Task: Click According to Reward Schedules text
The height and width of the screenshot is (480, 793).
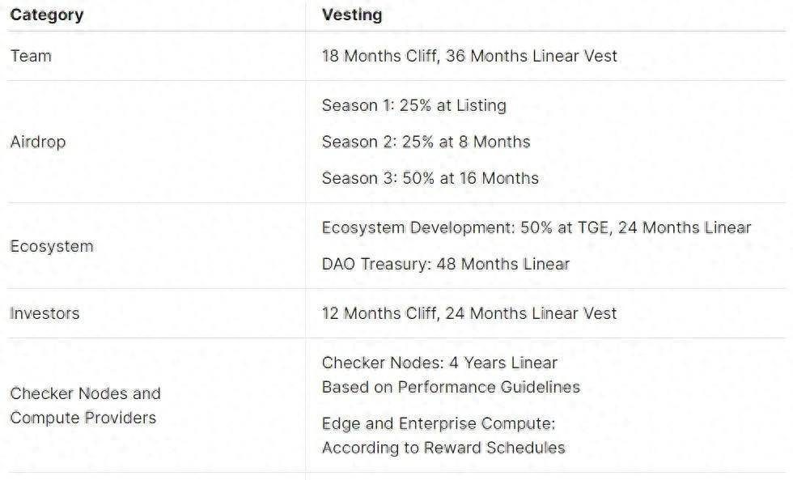Action: (443, 448)
